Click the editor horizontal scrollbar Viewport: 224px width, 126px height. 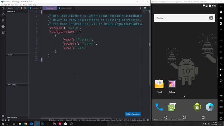click(x=76, y=118)
